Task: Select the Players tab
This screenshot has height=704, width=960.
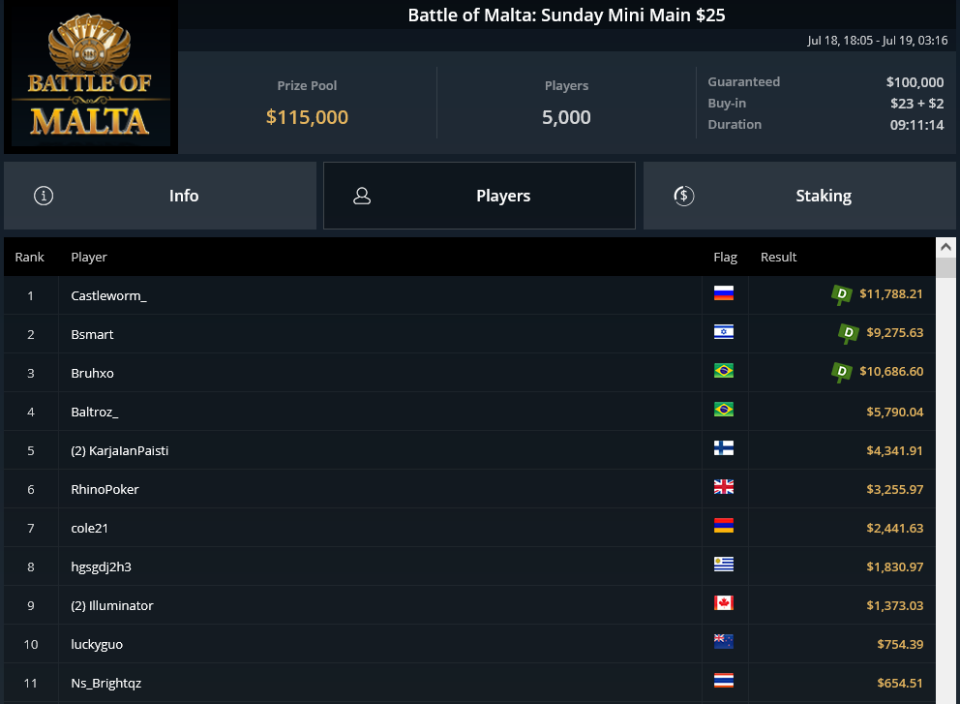Action: point(479,196)
